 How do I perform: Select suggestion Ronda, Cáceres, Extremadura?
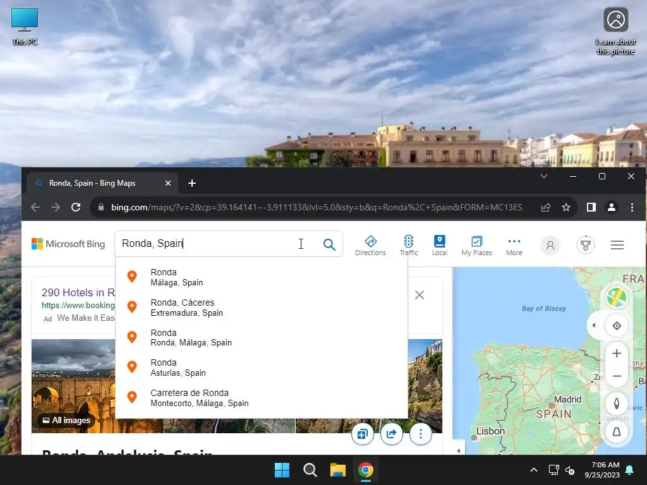point(262,308)
